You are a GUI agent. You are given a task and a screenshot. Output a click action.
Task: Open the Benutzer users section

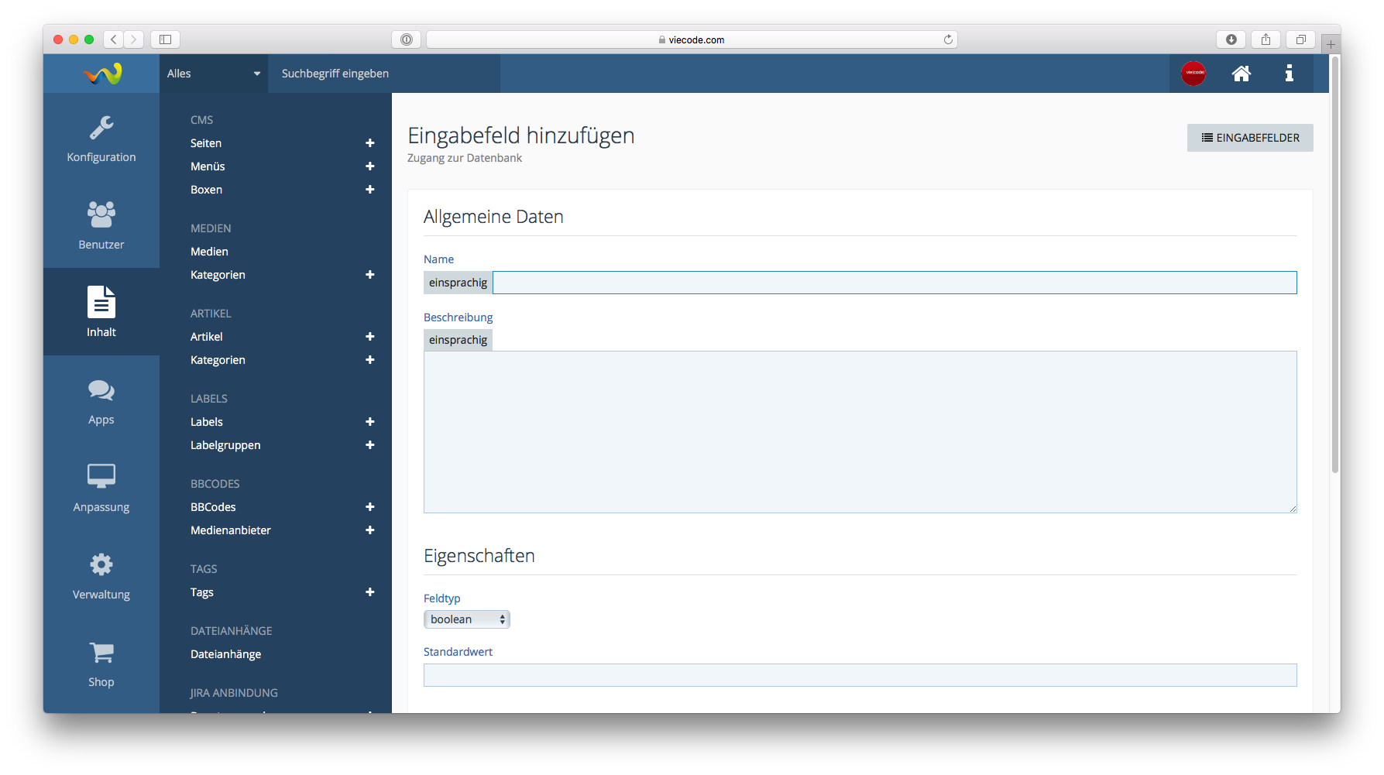point(101,225)
